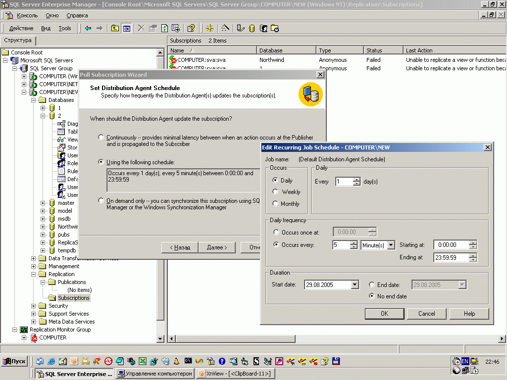The height and width of the screenshot is (380, 507).
Task: Click the Refresh toolbar icon
Action: [x=164, y=28]
